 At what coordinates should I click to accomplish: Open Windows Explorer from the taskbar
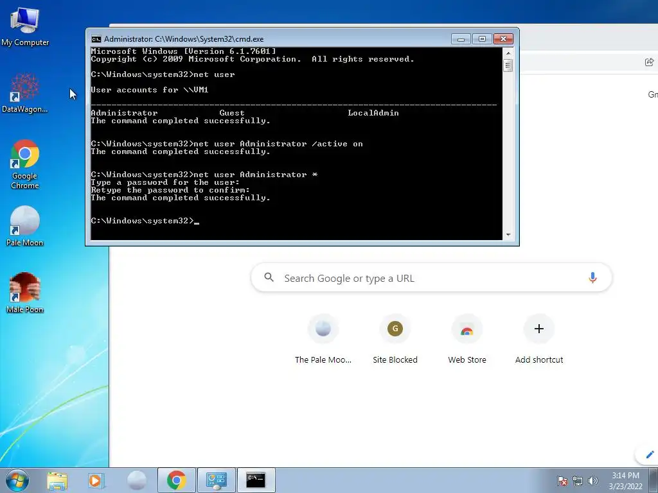57,480
